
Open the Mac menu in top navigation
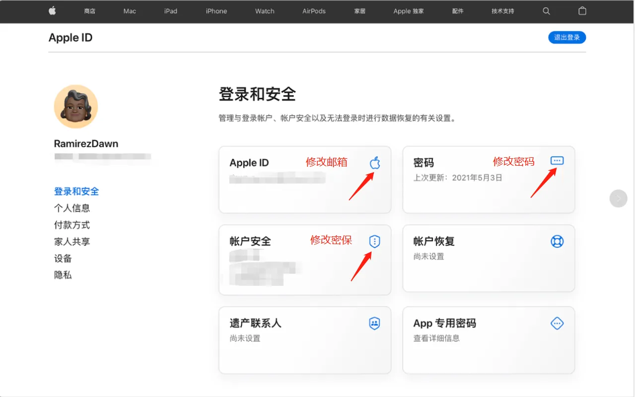point(130,11)
